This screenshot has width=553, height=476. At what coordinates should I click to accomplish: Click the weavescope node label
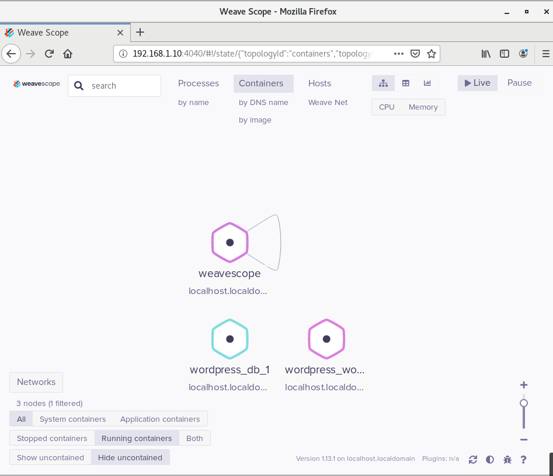click(x=229, y=274)
